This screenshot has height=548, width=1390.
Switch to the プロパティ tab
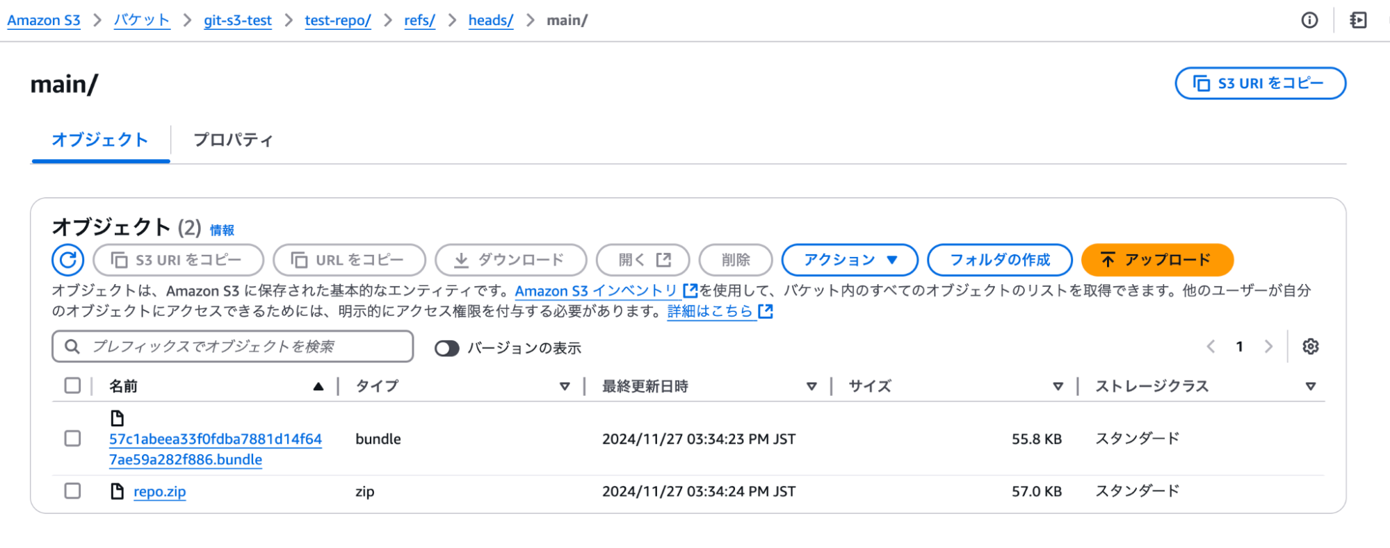(233, 140)
